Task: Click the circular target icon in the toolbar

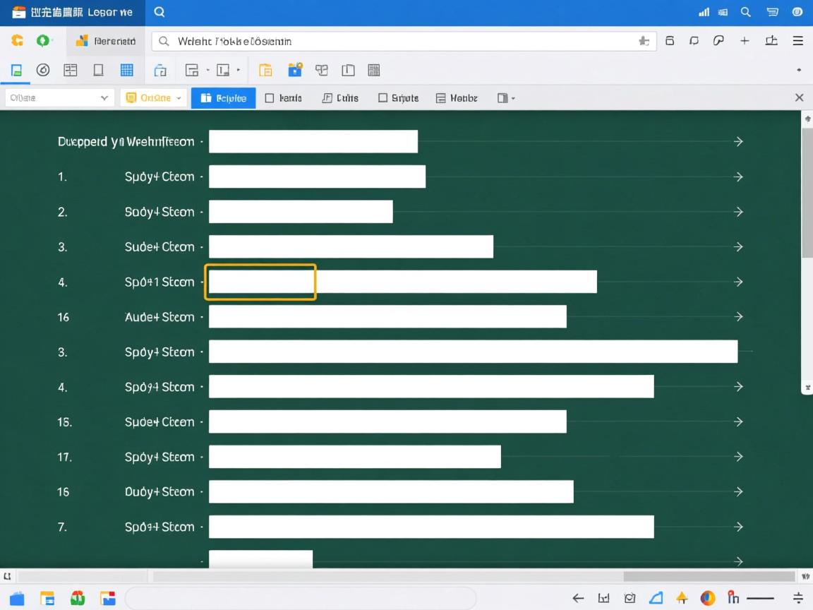Action: 43,70
